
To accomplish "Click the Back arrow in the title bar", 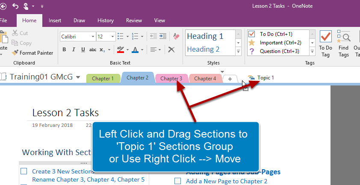I will (x=3, y=6).
